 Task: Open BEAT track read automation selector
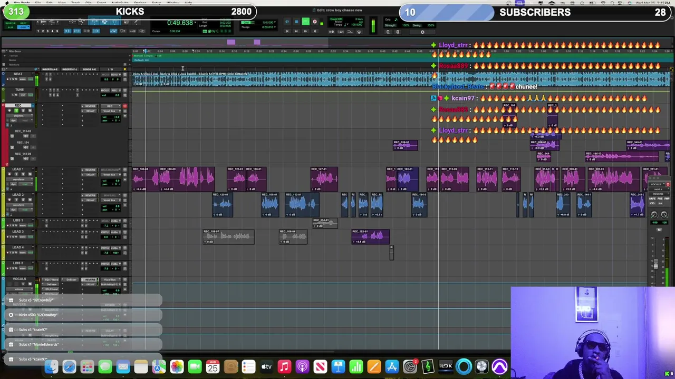30,79
